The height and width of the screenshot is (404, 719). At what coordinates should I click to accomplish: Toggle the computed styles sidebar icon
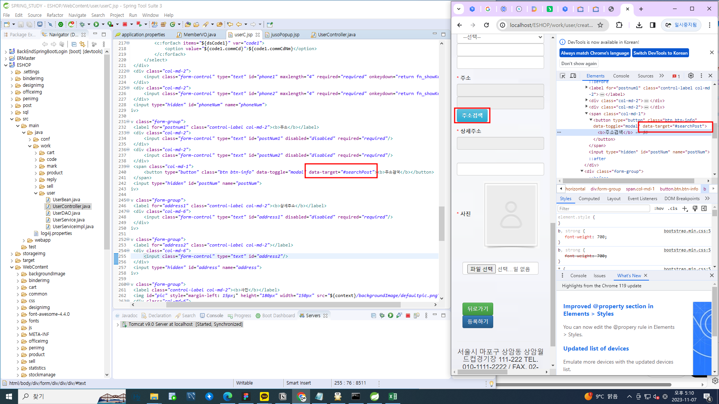(704, 209)
